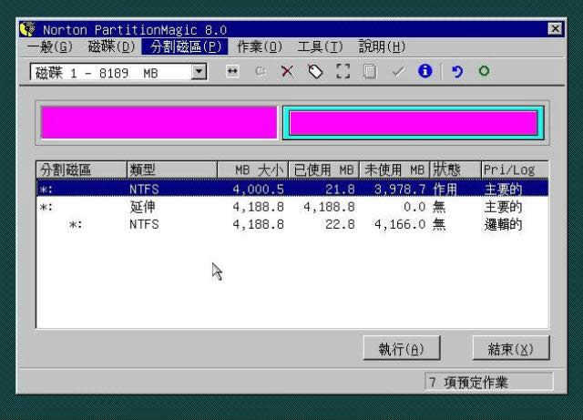Open the 一般(G) menu
The image size is (583, 420).
(49, 46)
